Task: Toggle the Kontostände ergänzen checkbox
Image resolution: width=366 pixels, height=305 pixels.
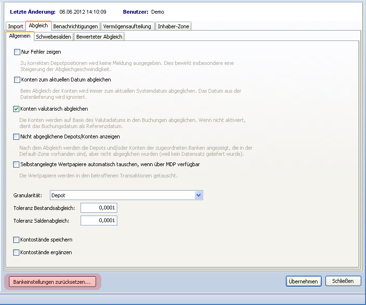Action: coord(17,252)
